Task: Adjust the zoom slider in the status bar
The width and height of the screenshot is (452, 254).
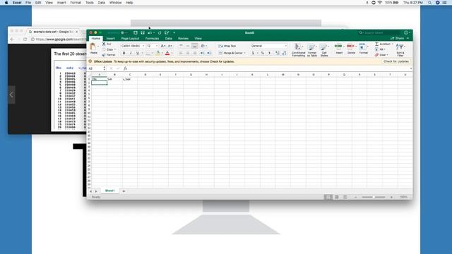Action: pyautogui.click(x=374, y=197)
